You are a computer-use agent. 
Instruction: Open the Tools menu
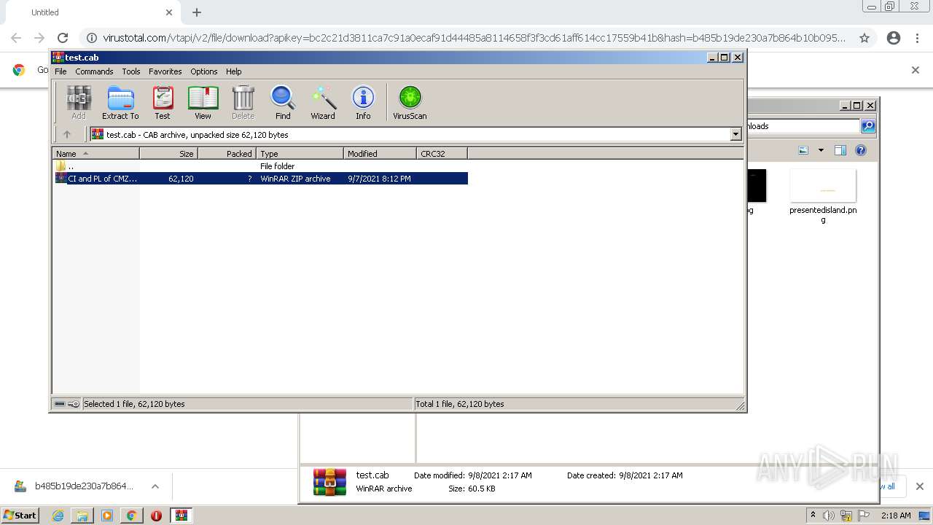click(x=131, y=71)
